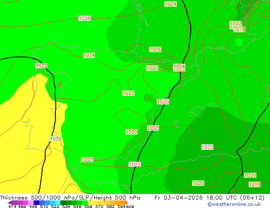Click the 570 value under the legend
Viewport: 270px width, 208px height.
(x=99, y=206)
